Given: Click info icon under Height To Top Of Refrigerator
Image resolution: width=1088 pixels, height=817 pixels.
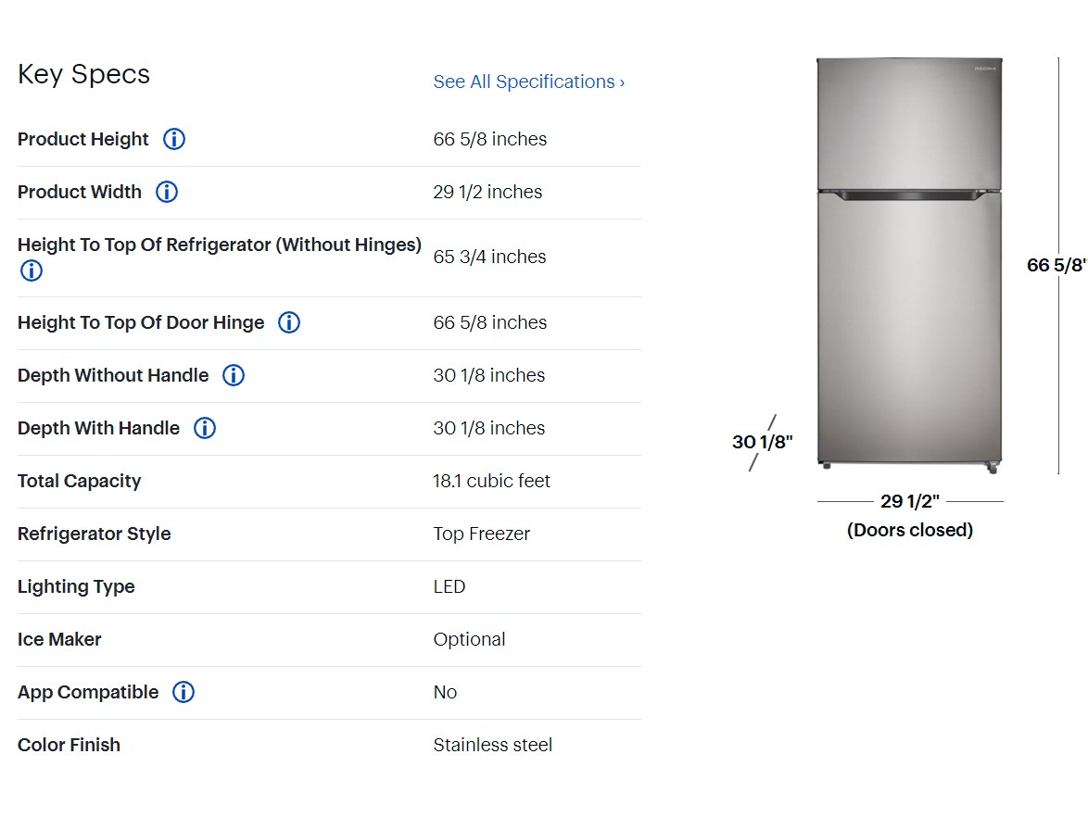Looking at the screenshot, I should (32, 270).
